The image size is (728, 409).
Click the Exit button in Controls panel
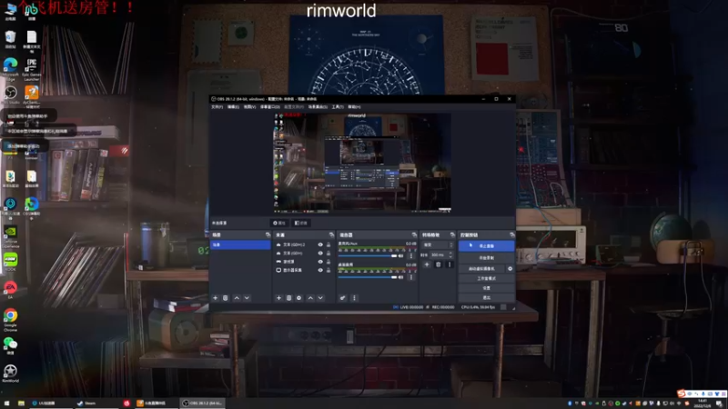[486, 298]
